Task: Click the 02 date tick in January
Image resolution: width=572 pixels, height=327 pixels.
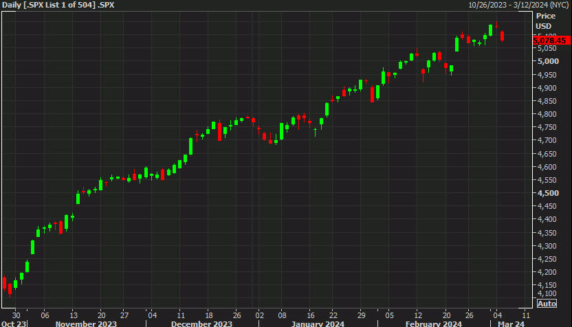Action: [x=259, y=315]
